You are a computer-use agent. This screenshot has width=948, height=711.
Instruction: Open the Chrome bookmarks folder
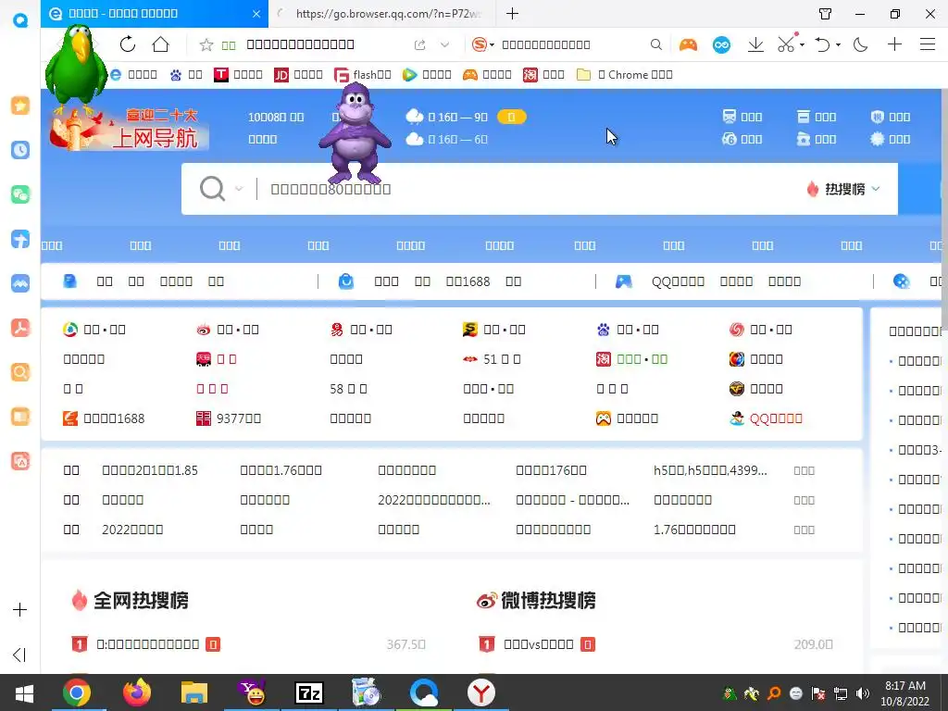[x=625, y=75]
